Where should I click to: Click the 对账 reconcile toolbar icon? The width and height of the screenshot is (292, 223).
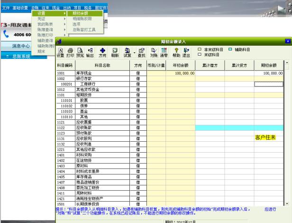[x=154, y=52]
